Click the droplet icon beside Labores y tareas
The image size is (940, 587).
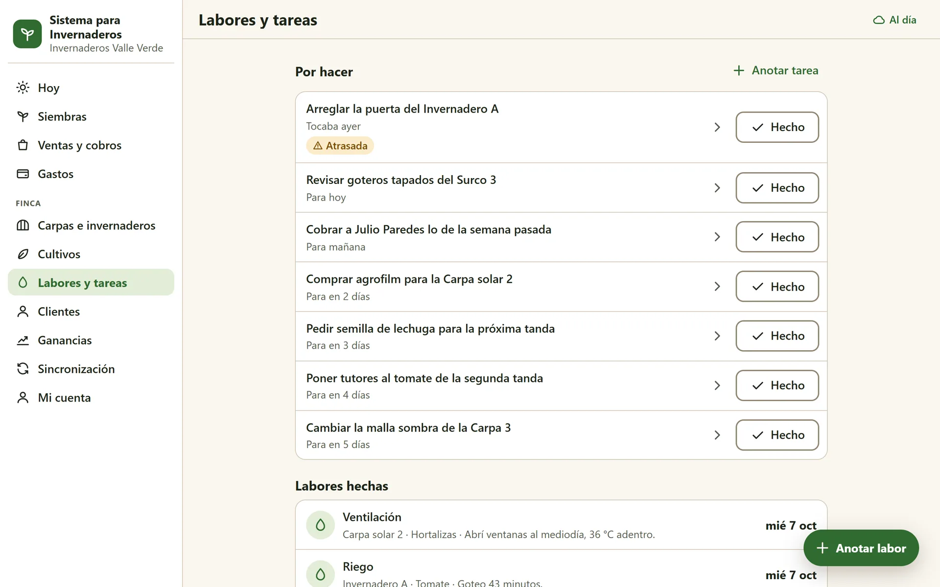coord(23,283)
